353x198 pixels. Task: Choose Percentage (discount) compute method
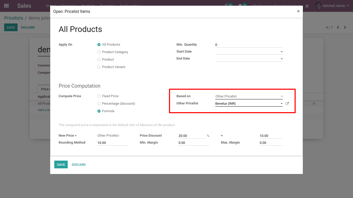pos(99,104)
